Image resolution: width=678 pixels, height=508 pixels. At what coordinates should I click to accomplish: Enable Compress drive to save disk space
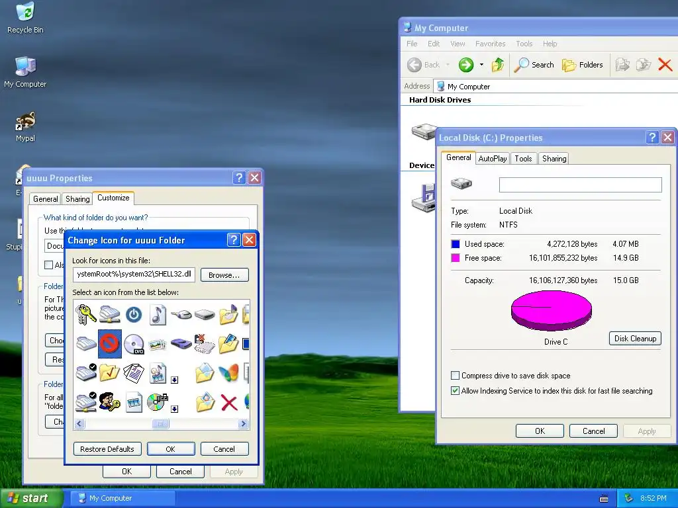tap(455, 376)
